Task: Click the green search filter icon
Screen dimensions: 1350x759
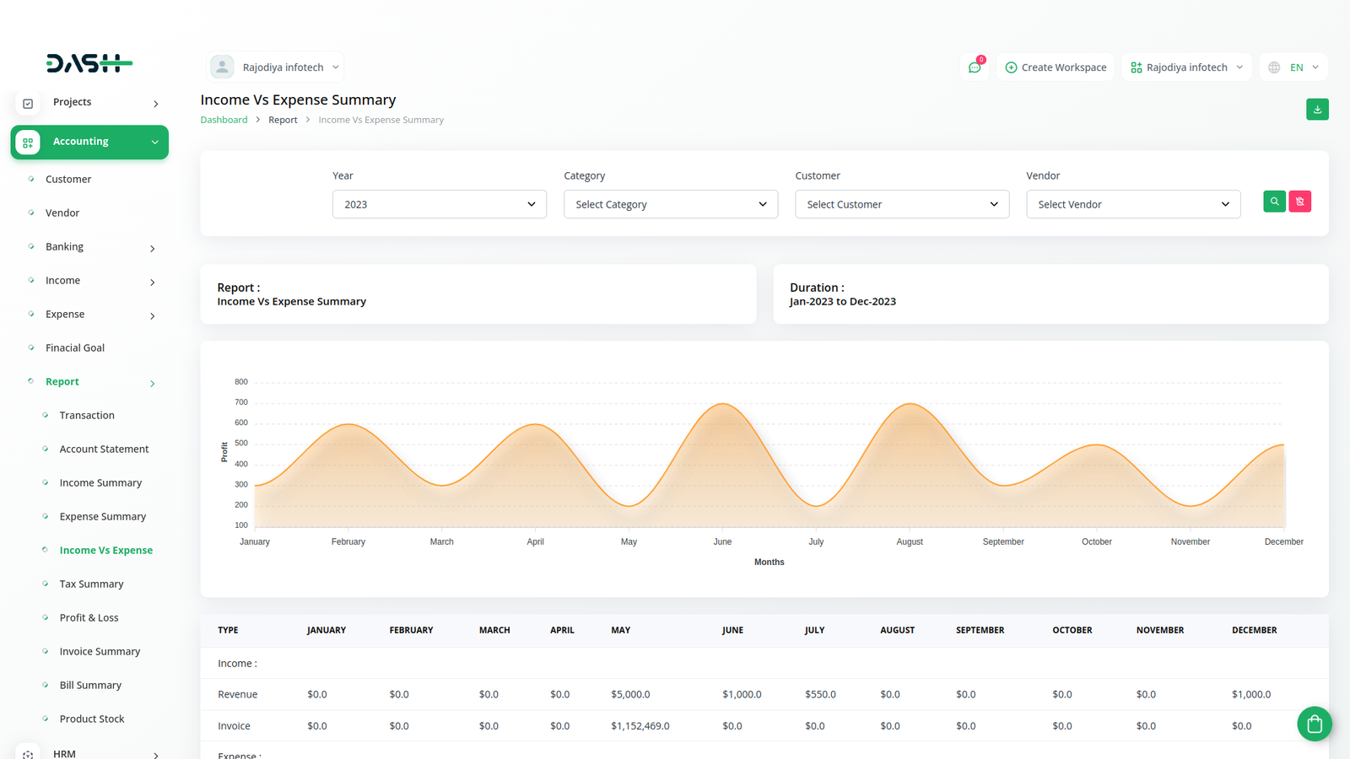Action: (x=1274, y=202)
